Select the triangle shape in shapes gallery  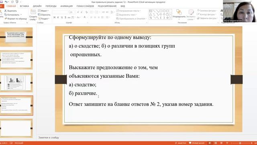[x=151, y=14]
